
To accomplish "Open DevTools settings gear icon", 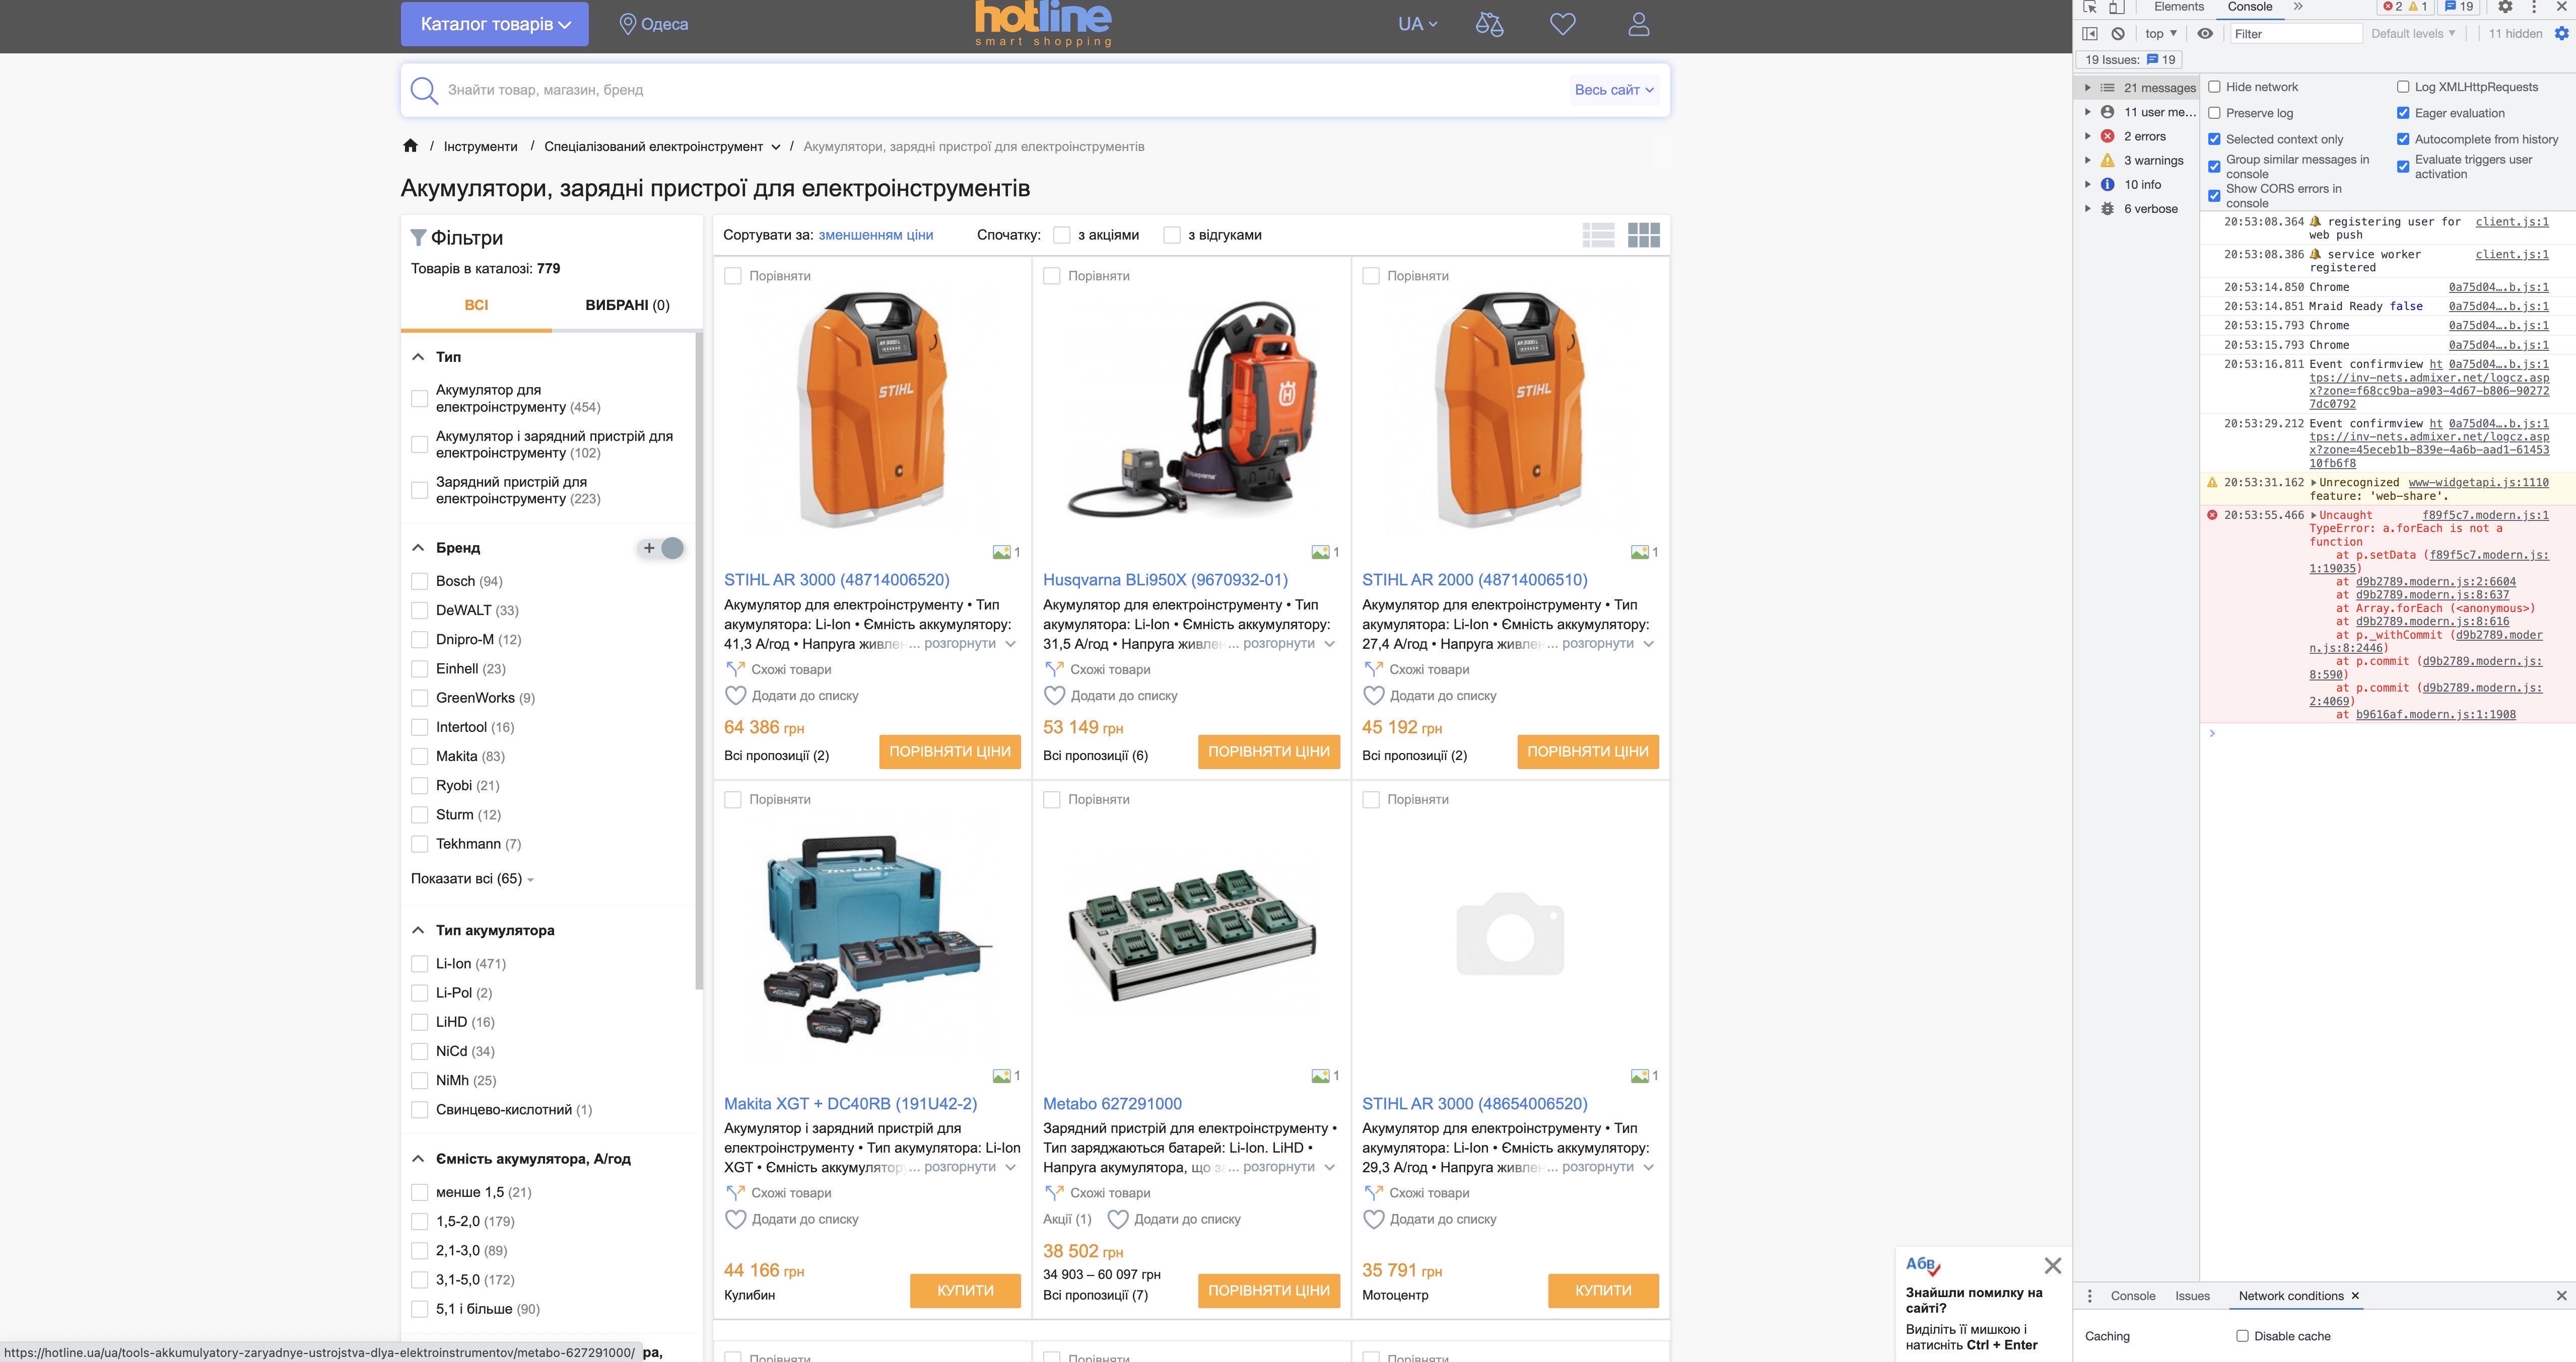I will tap(2505, 7).
